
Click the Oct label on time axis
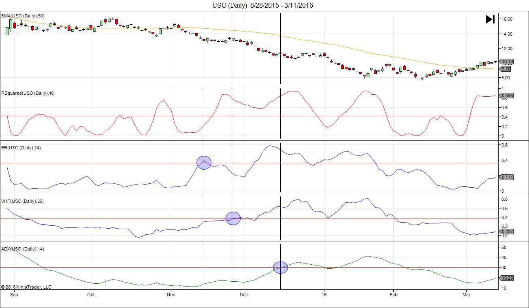[91, 295]
